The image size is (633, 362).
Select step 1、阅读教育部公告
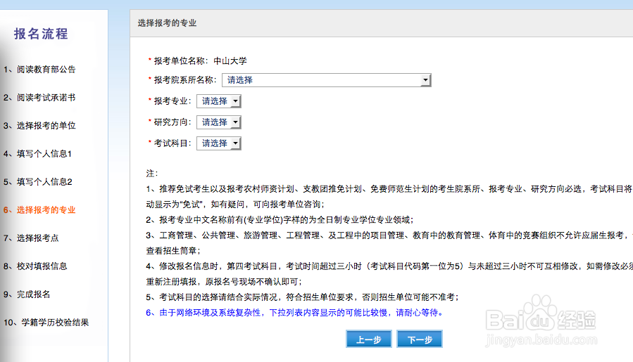pos(39,70)
